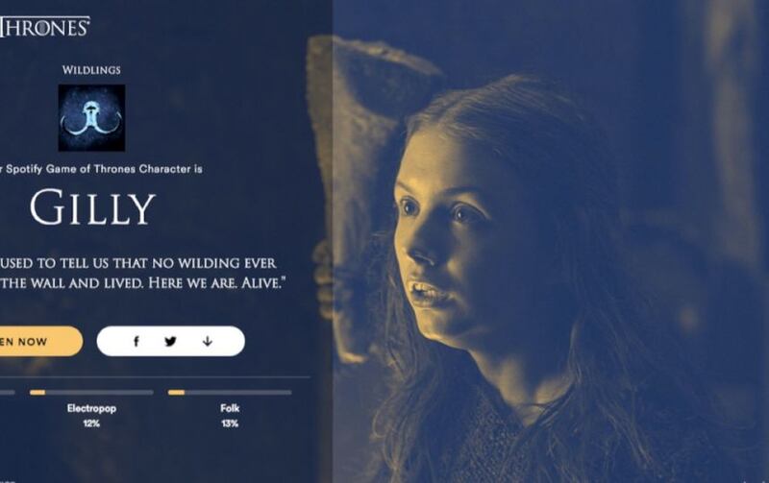Select the Electropop genre label
This screenshot has height=483, width=769.
point(91,408)
